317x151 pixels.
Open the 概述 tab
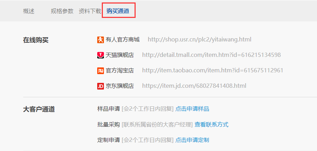[x=29, y=11]
